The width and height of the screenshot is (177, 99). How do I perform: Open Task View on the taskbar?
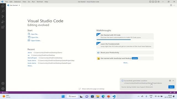point(81,97)
